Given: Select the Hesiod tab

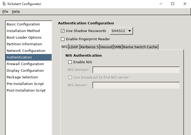Looking at the screenshot, I should pos(106,47).
